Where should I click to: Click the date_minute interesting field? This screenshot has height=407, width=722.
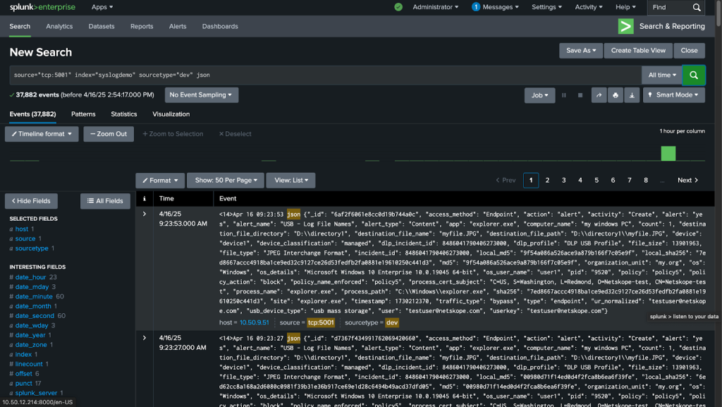pyautogui.click(x=34, y=296)
